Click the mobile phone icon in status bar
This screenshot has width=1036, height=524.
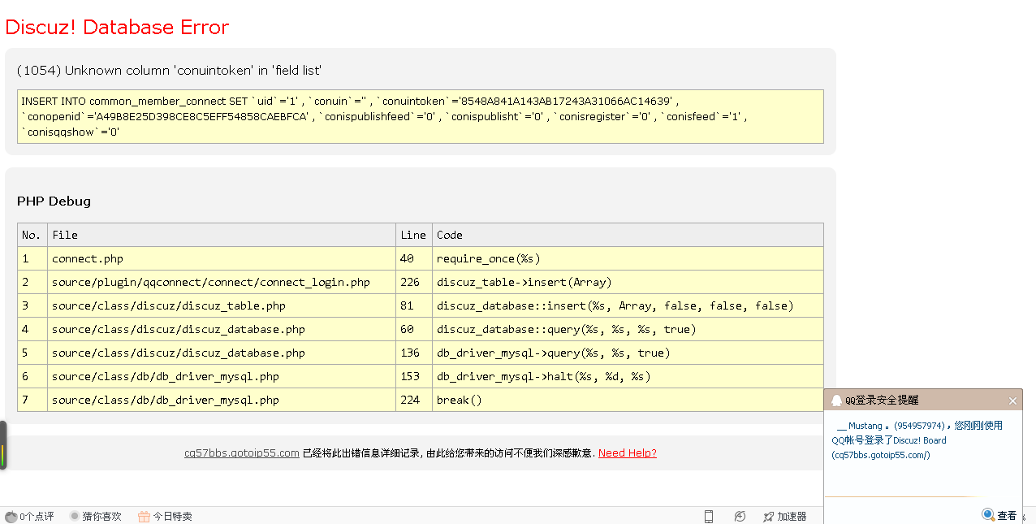[709, 517]
